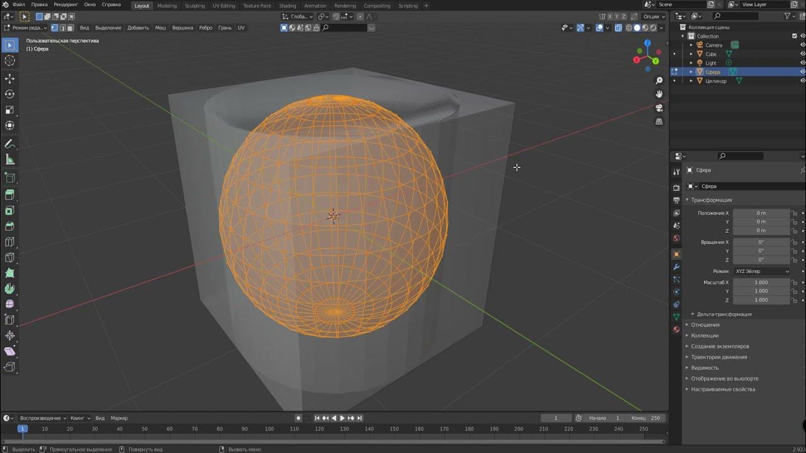Viewport: 806px width, 453px height.
Task: Select the Loop Cut tool
Action: click(10, 242)
